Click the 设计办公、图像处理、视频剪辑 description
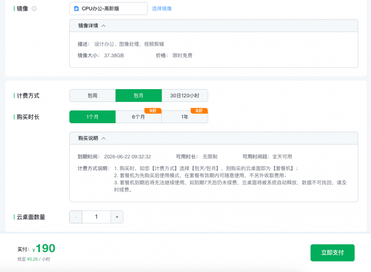The image size is (371, 272). [129, 44]
